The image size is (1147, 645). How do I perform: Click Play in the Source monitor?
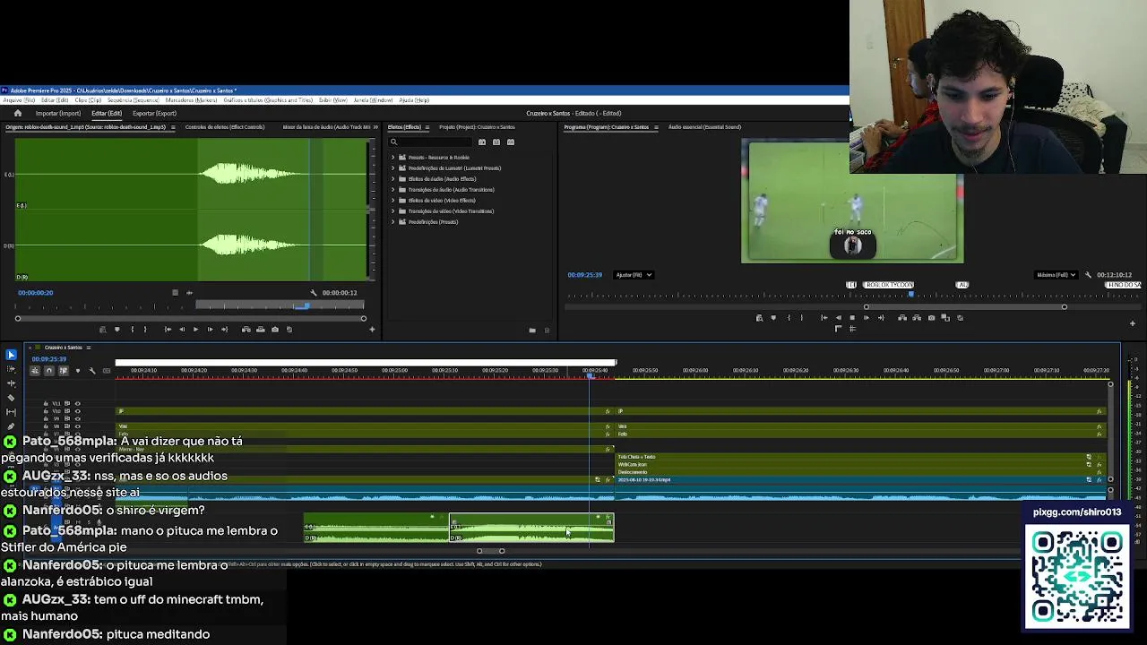click(195, 330)
